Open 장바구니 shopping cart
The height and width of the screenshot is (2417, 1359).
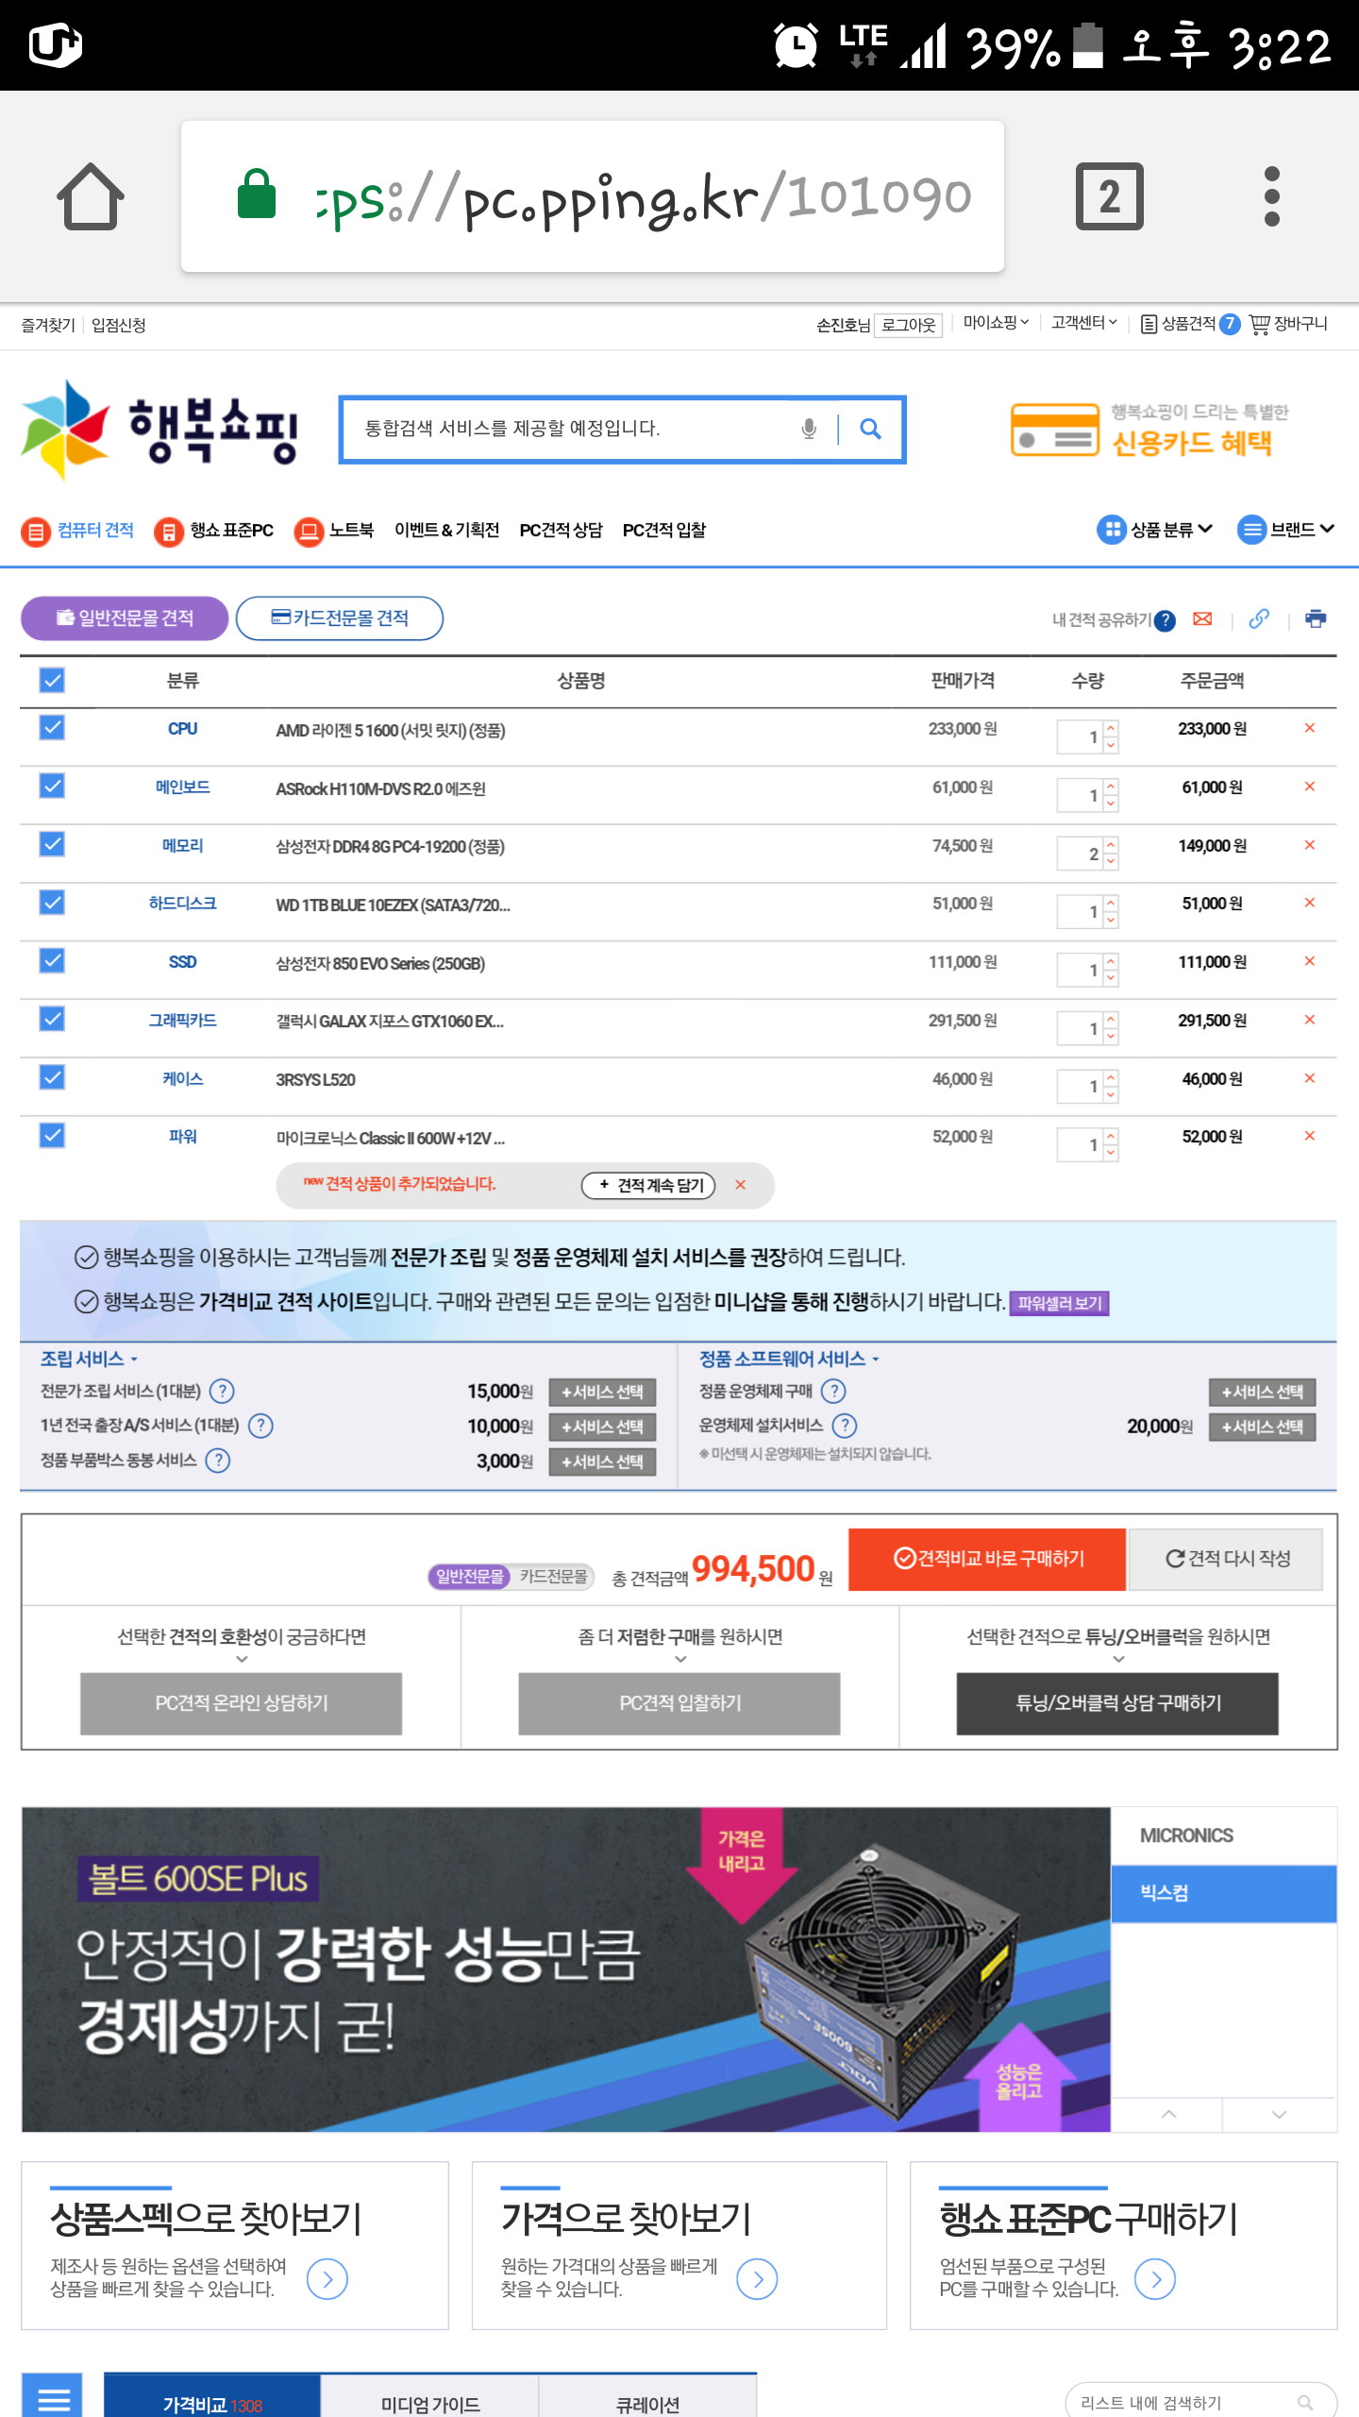point(1289,324)
